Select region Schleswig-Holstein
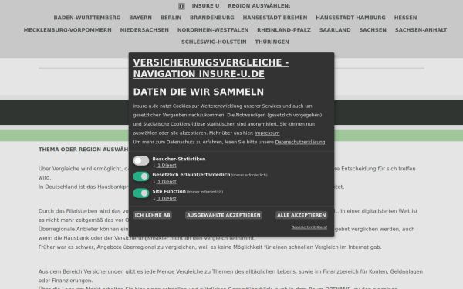This screenshot has width=463, height=289. (x=214, y=42)
